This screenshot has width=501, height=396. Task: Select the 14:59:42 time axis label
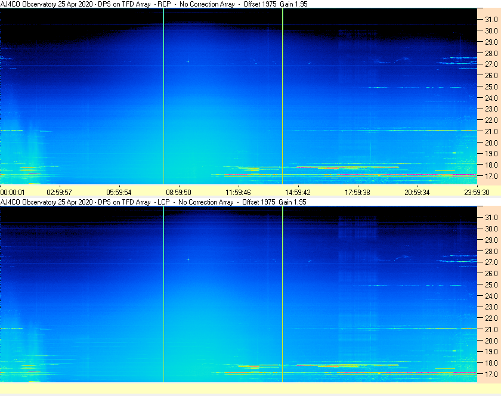(298, 193)
